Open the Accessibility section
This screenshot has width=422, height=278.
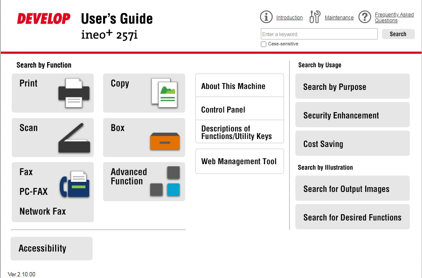tap(51, 248)
